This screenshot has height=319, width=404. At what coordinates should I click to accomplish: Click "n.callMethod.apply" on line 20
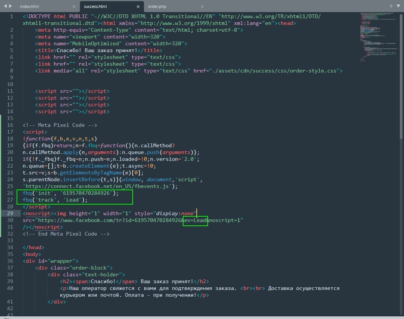[50, 152]
